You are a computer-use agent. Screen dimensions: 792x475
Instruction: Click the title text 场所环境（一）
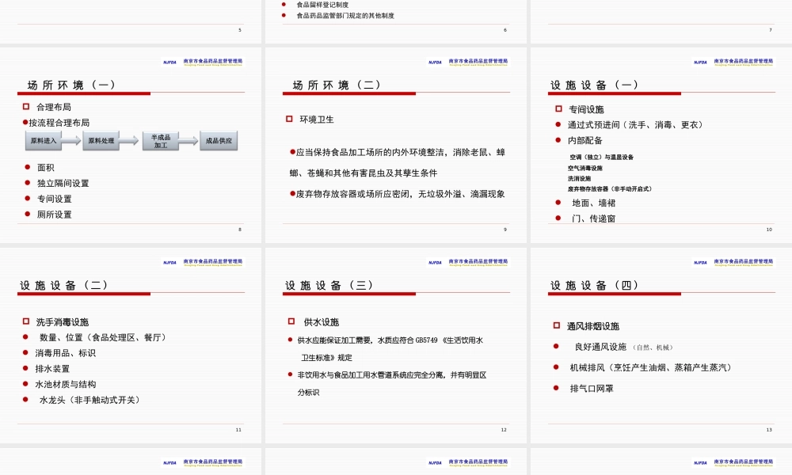[x=71, y=85]
